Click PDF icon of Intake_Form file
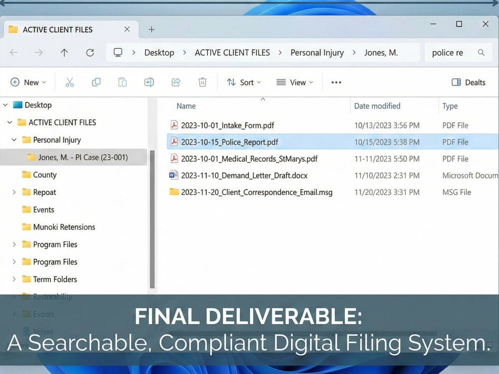The width and height of the screenshot is (499, 374). coord(174,125)
